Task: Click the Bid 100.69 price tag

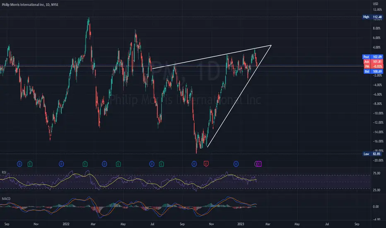Action: tap(373, 71)
